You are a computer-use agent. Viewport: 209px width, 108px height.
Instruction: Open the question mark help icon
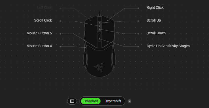130,101
